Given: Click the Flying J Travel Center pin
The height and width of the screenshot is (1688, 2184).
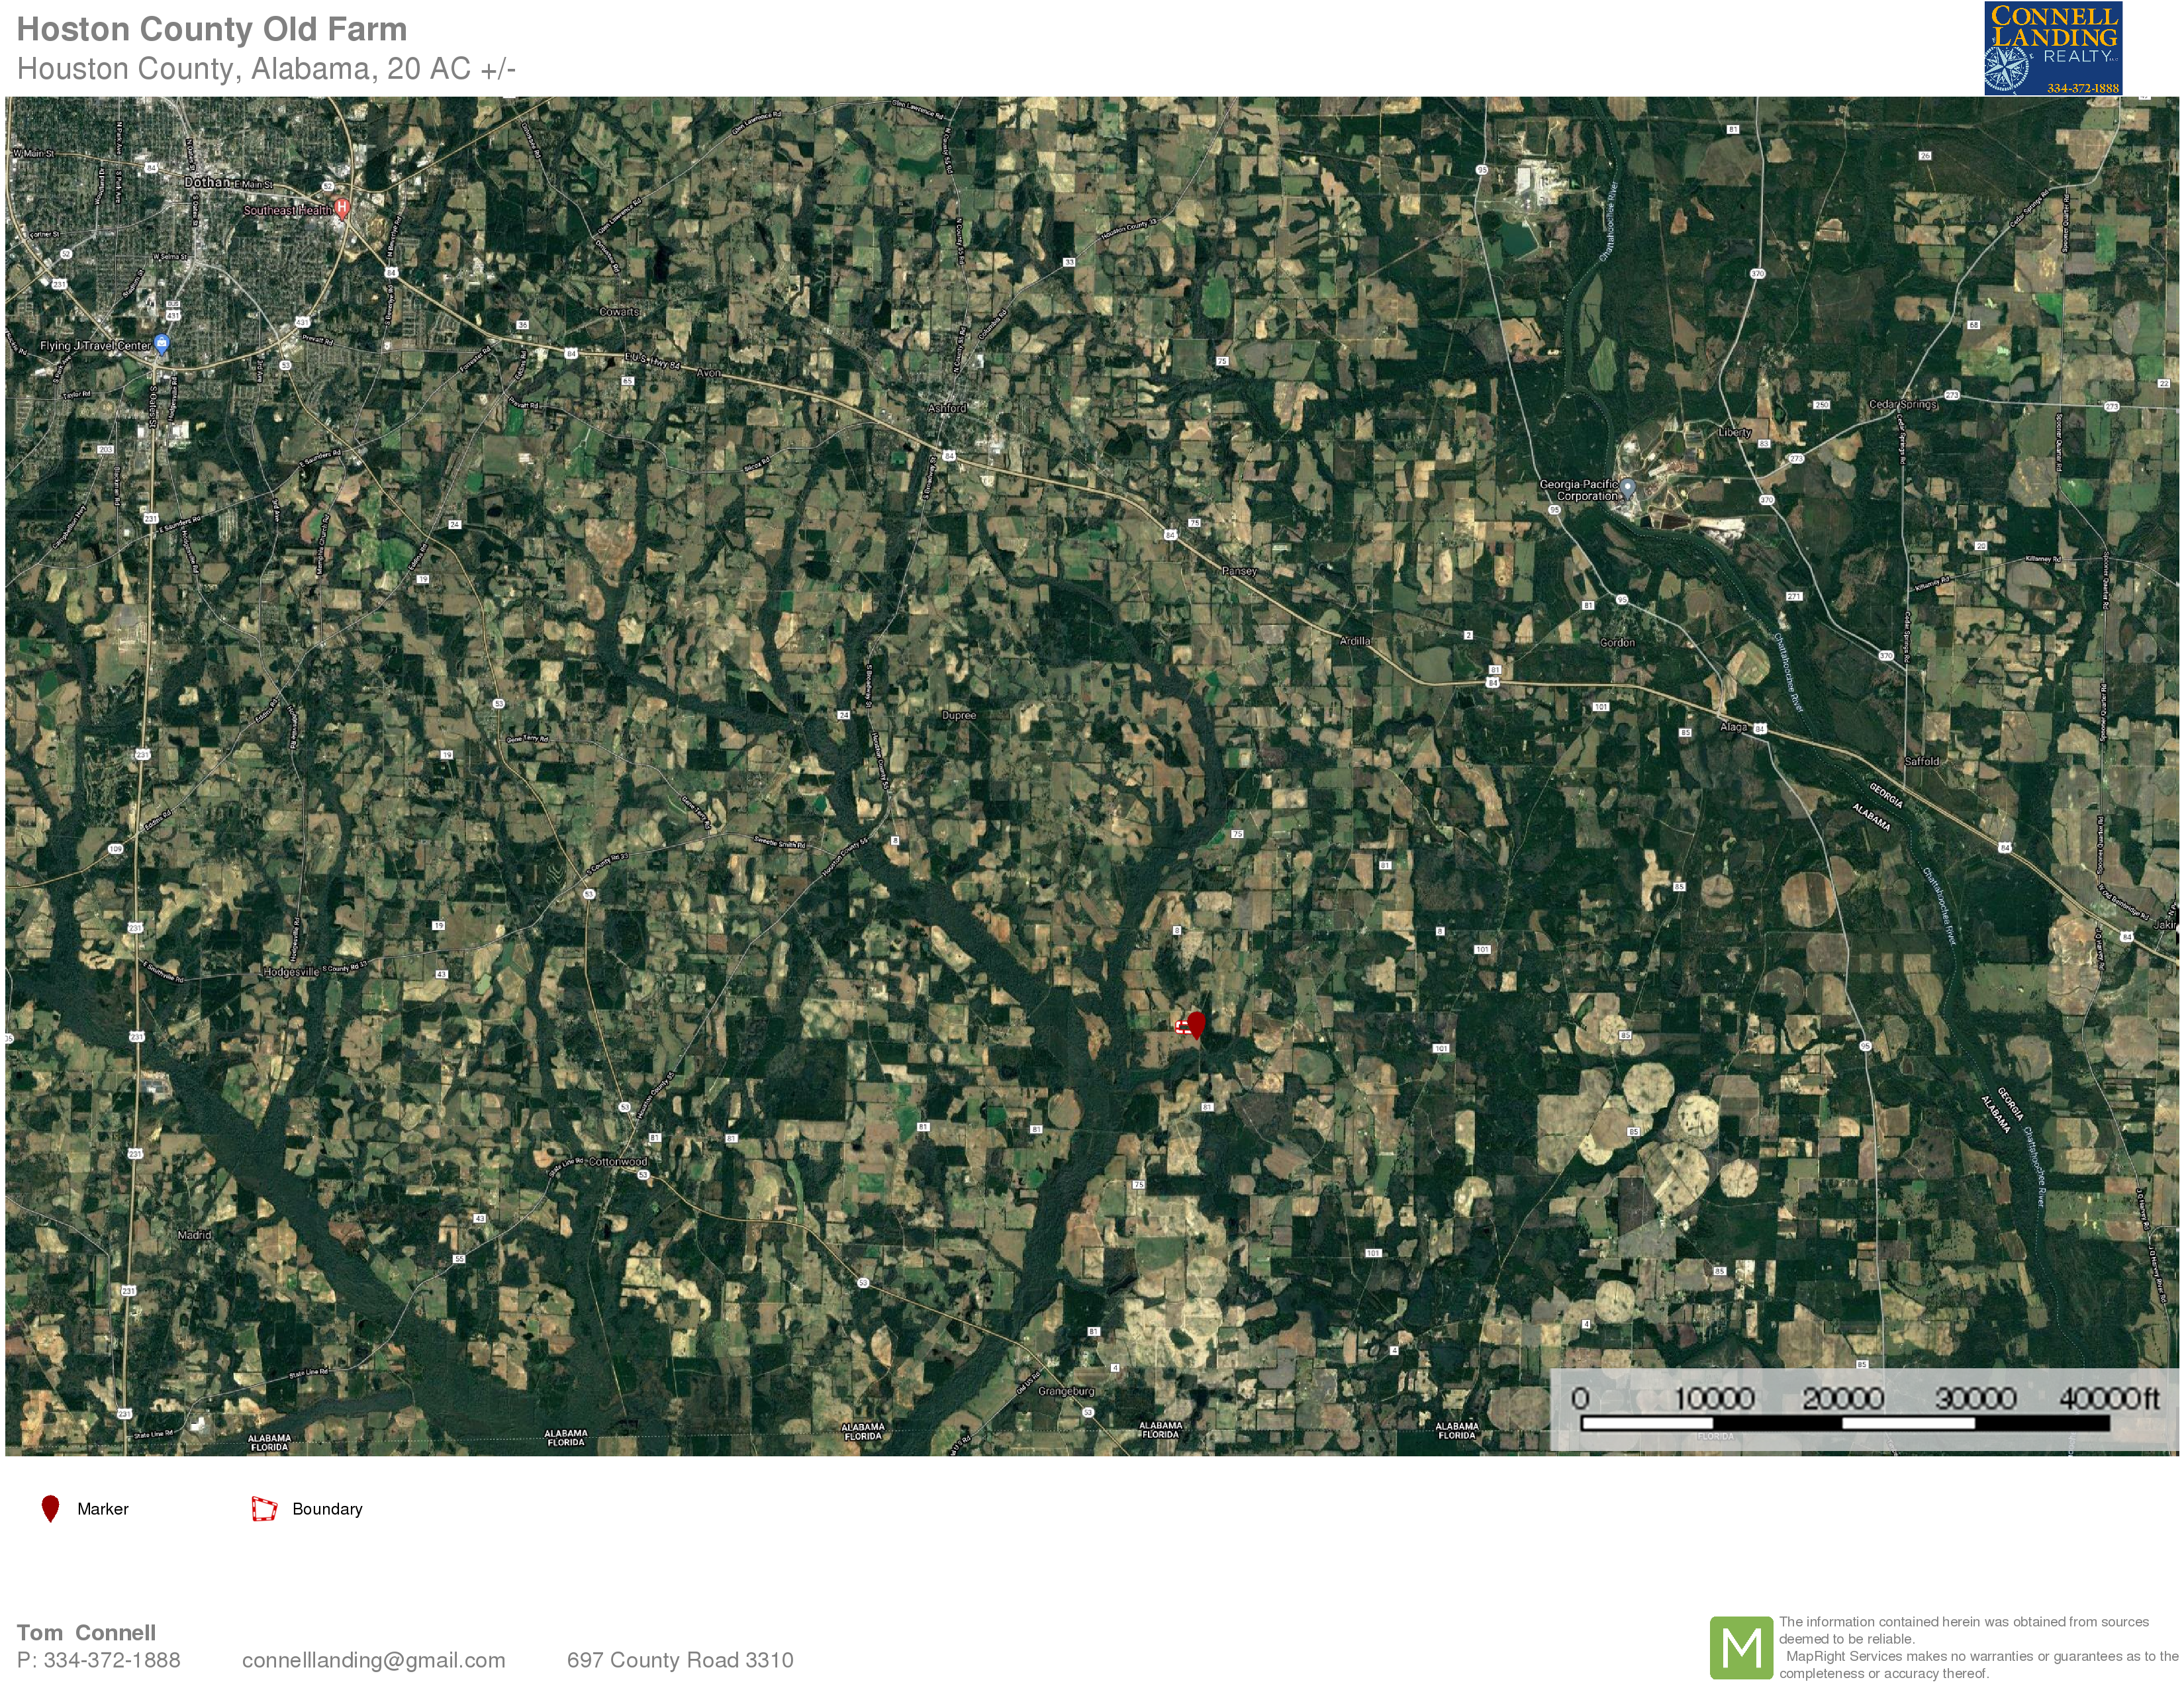Looking at the screenshot, I should coord(162,343).
